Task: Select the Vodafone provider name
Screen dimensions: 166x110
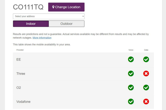Action: pyautogui.click(x=23, y=102)
